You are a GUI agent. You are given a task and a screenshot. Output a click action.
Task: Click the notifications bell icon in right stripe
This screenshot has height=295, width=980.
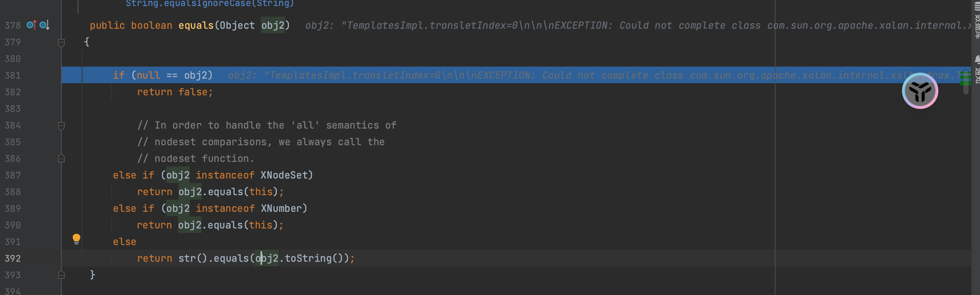[x=977, y=59]
